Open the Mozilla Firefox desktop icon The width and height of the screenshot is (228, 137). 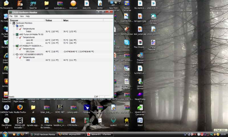tap(20, 108)
